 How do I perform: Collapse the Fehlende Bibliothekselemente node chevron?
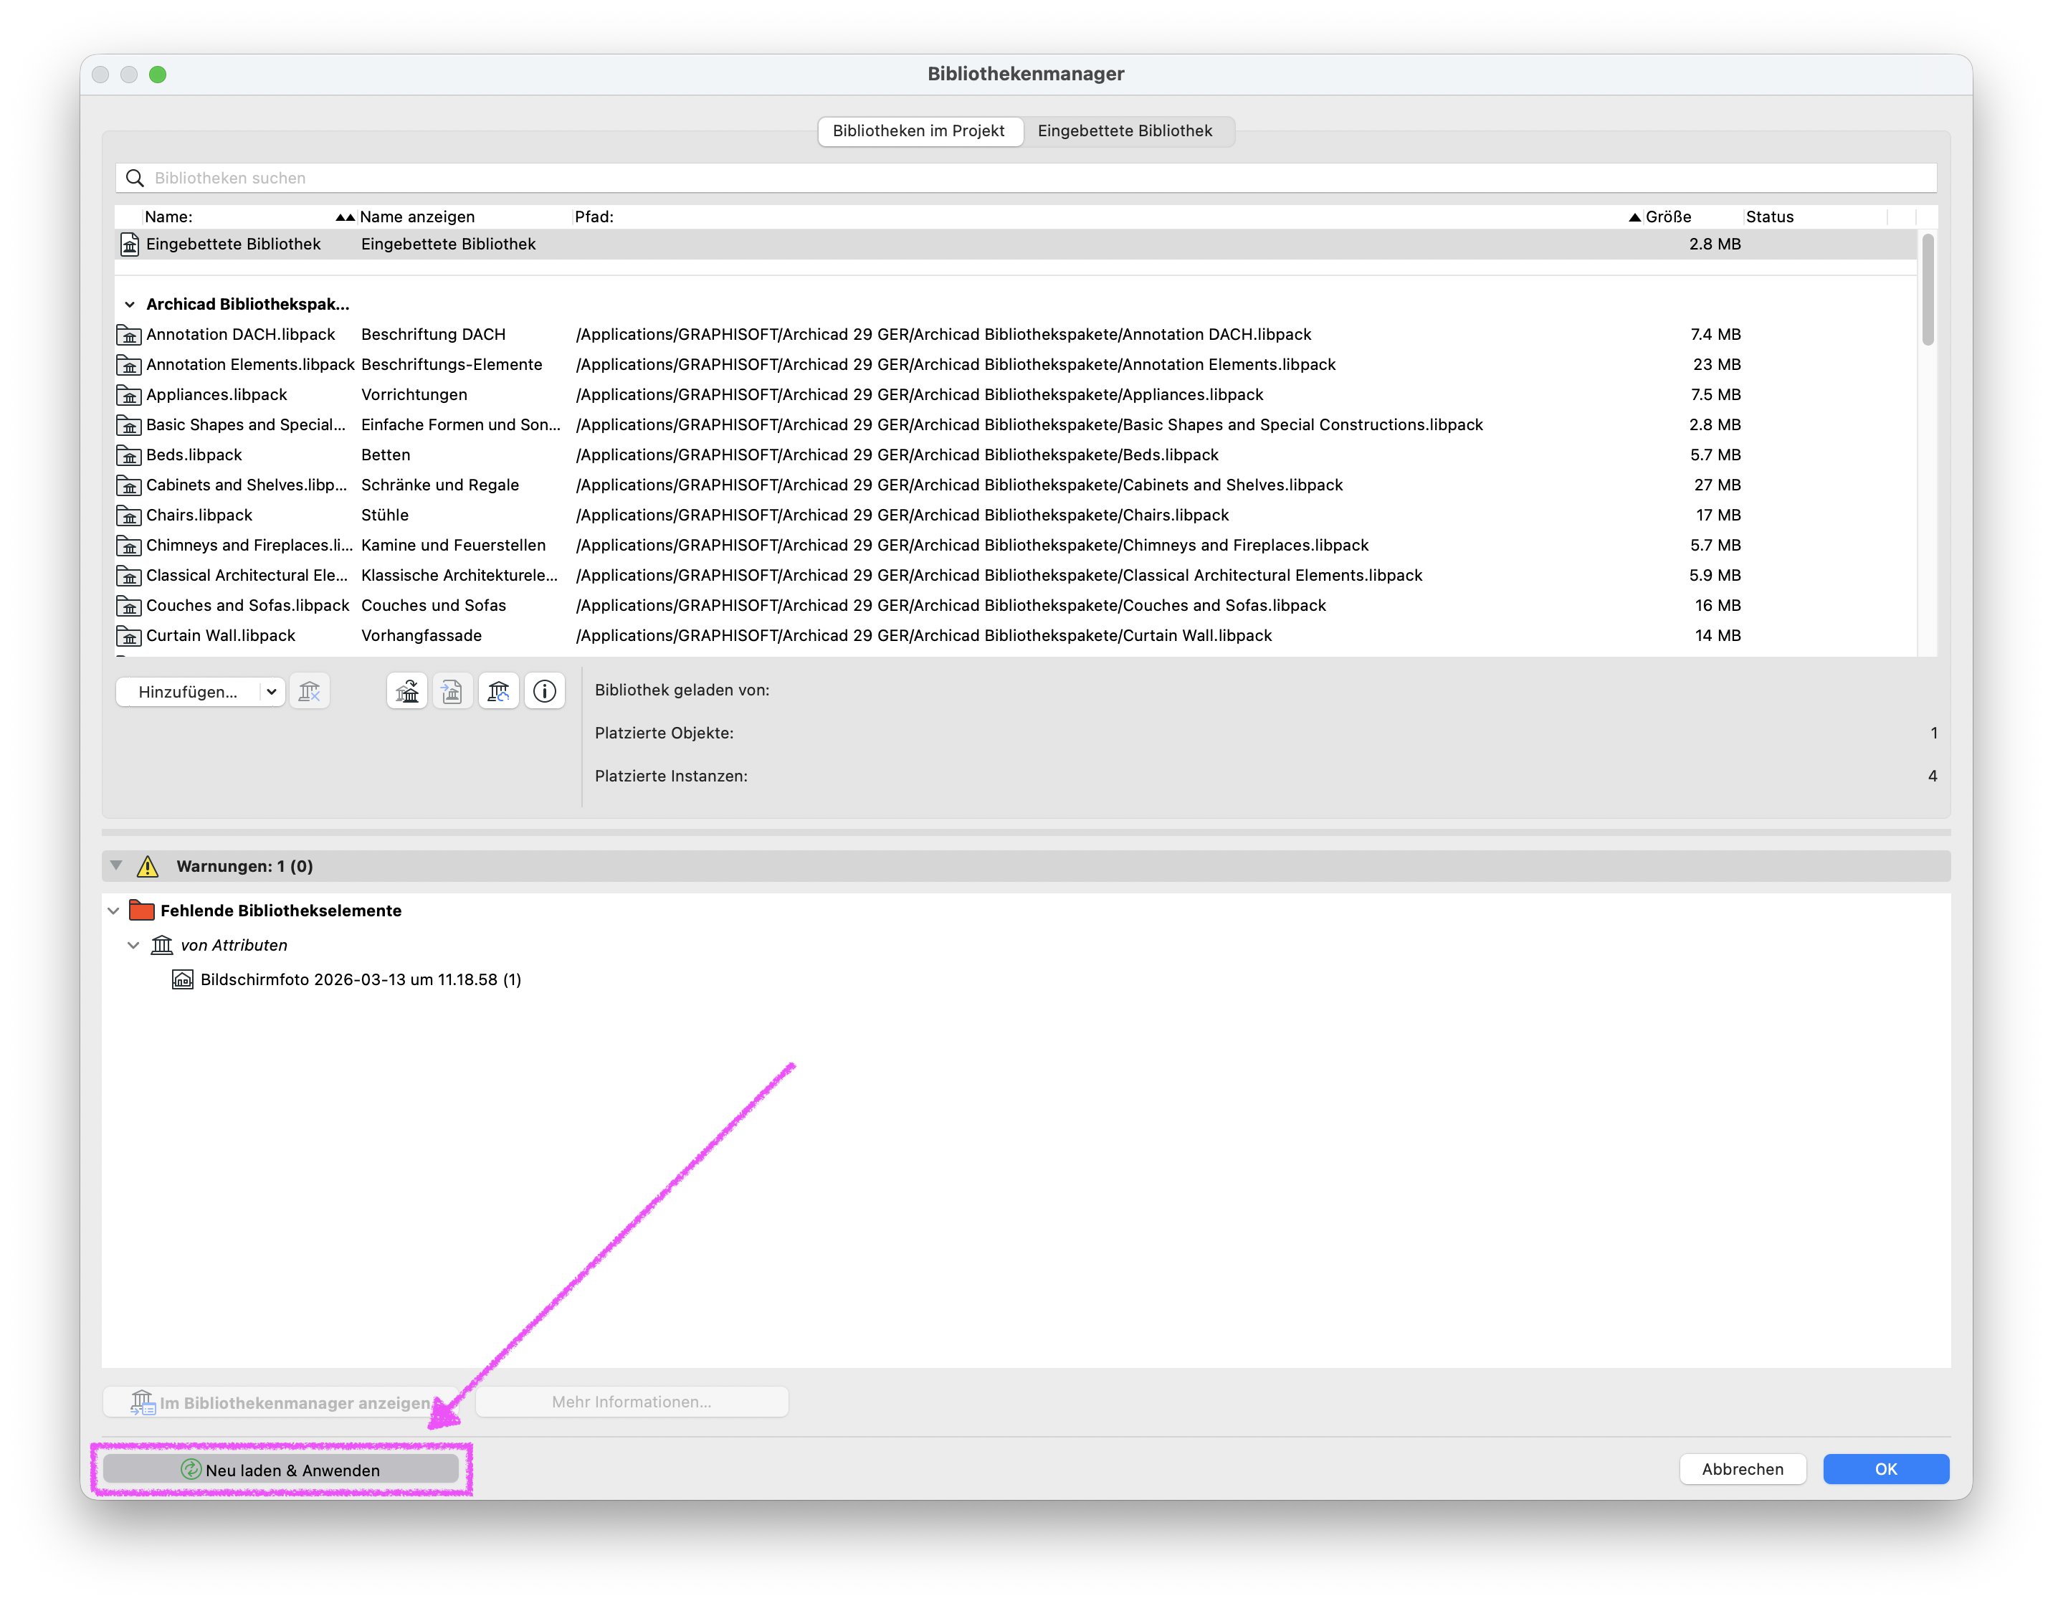[114, 911]
